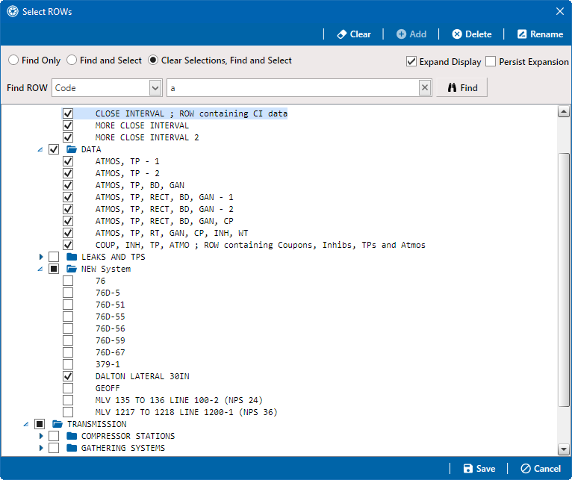Screen dimensions: 572x480
Task: Select MLV 135 TO 136 LINE 100-2 row
Action: 178,400
